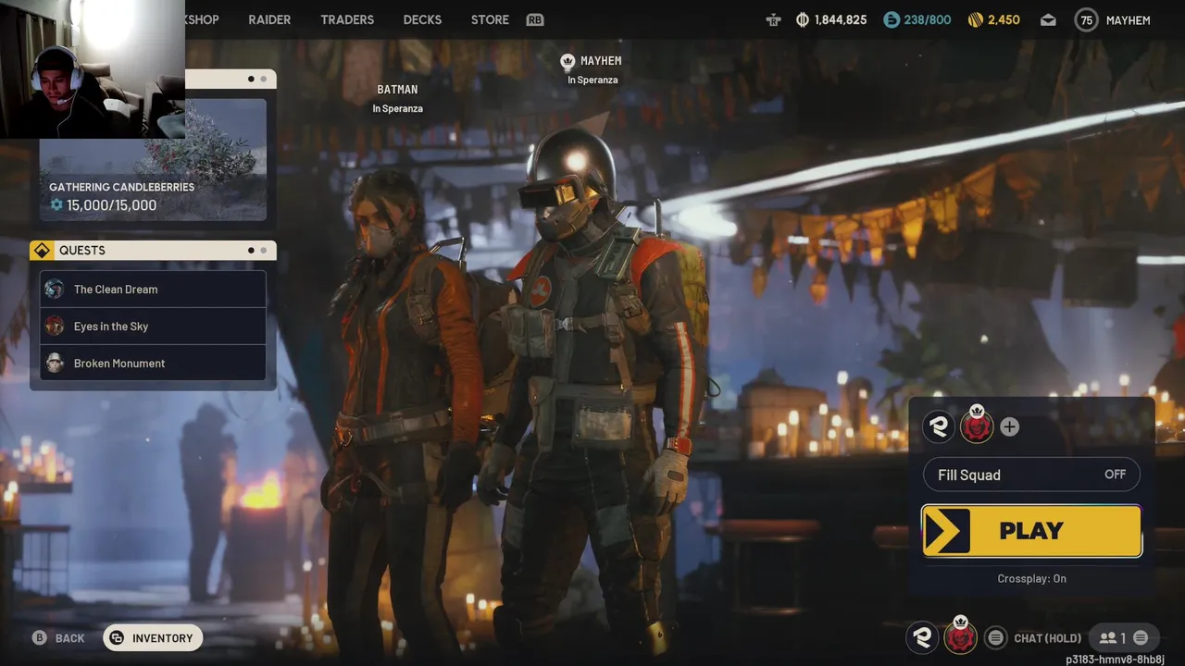Image resolution: width=1185 pixels, height=666 pixels.
Task: Click the yellow Quests diamond icon
Action: point(42,251)
